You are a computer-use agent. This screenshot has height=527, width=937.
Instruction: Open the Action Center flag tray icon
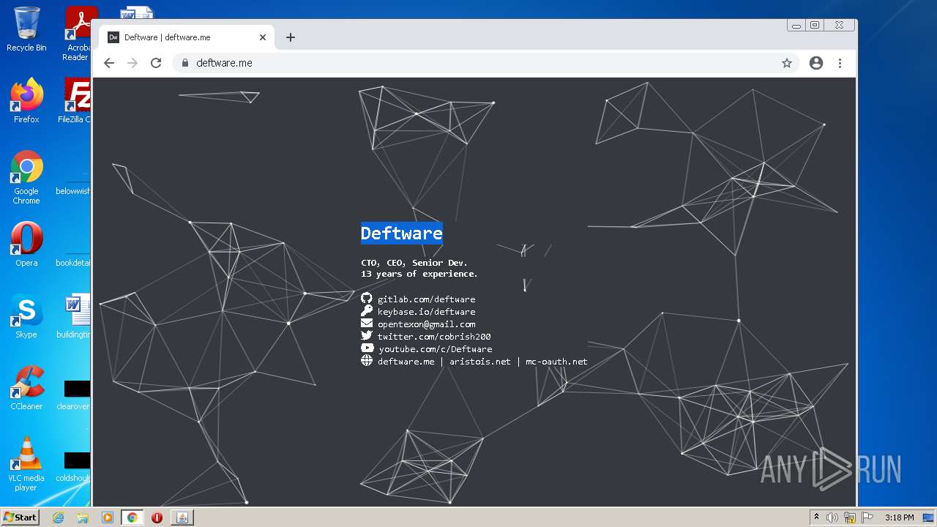867,517
